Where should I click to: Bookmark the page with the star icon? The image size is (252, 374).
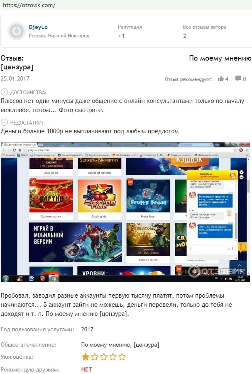pyautogui.click(x=235, y=150)
